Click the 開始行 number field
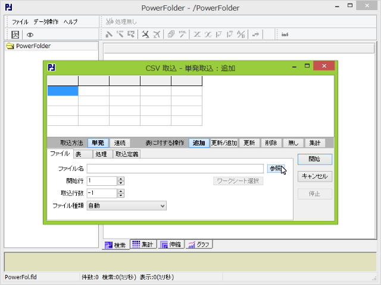This screenshot has width=381, height=285. [102, 180]
